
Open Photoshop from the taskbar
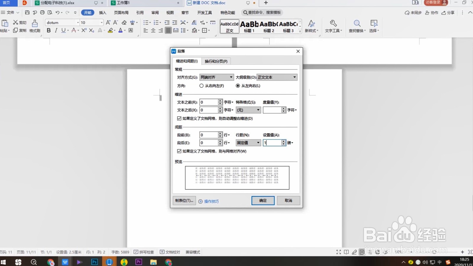pos(95,262)
